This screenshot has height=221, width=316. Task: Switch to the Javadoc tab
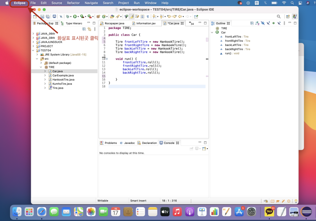128,143
